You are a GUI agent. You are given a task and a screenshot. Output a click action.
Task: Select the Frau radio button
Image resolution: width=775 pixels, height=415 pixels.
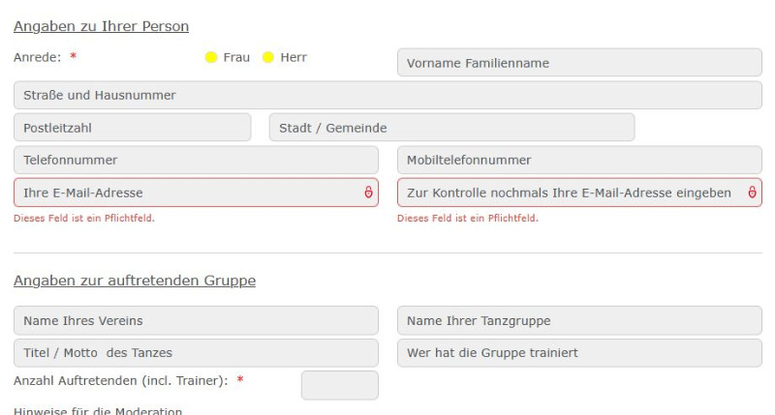coord(210,58)
